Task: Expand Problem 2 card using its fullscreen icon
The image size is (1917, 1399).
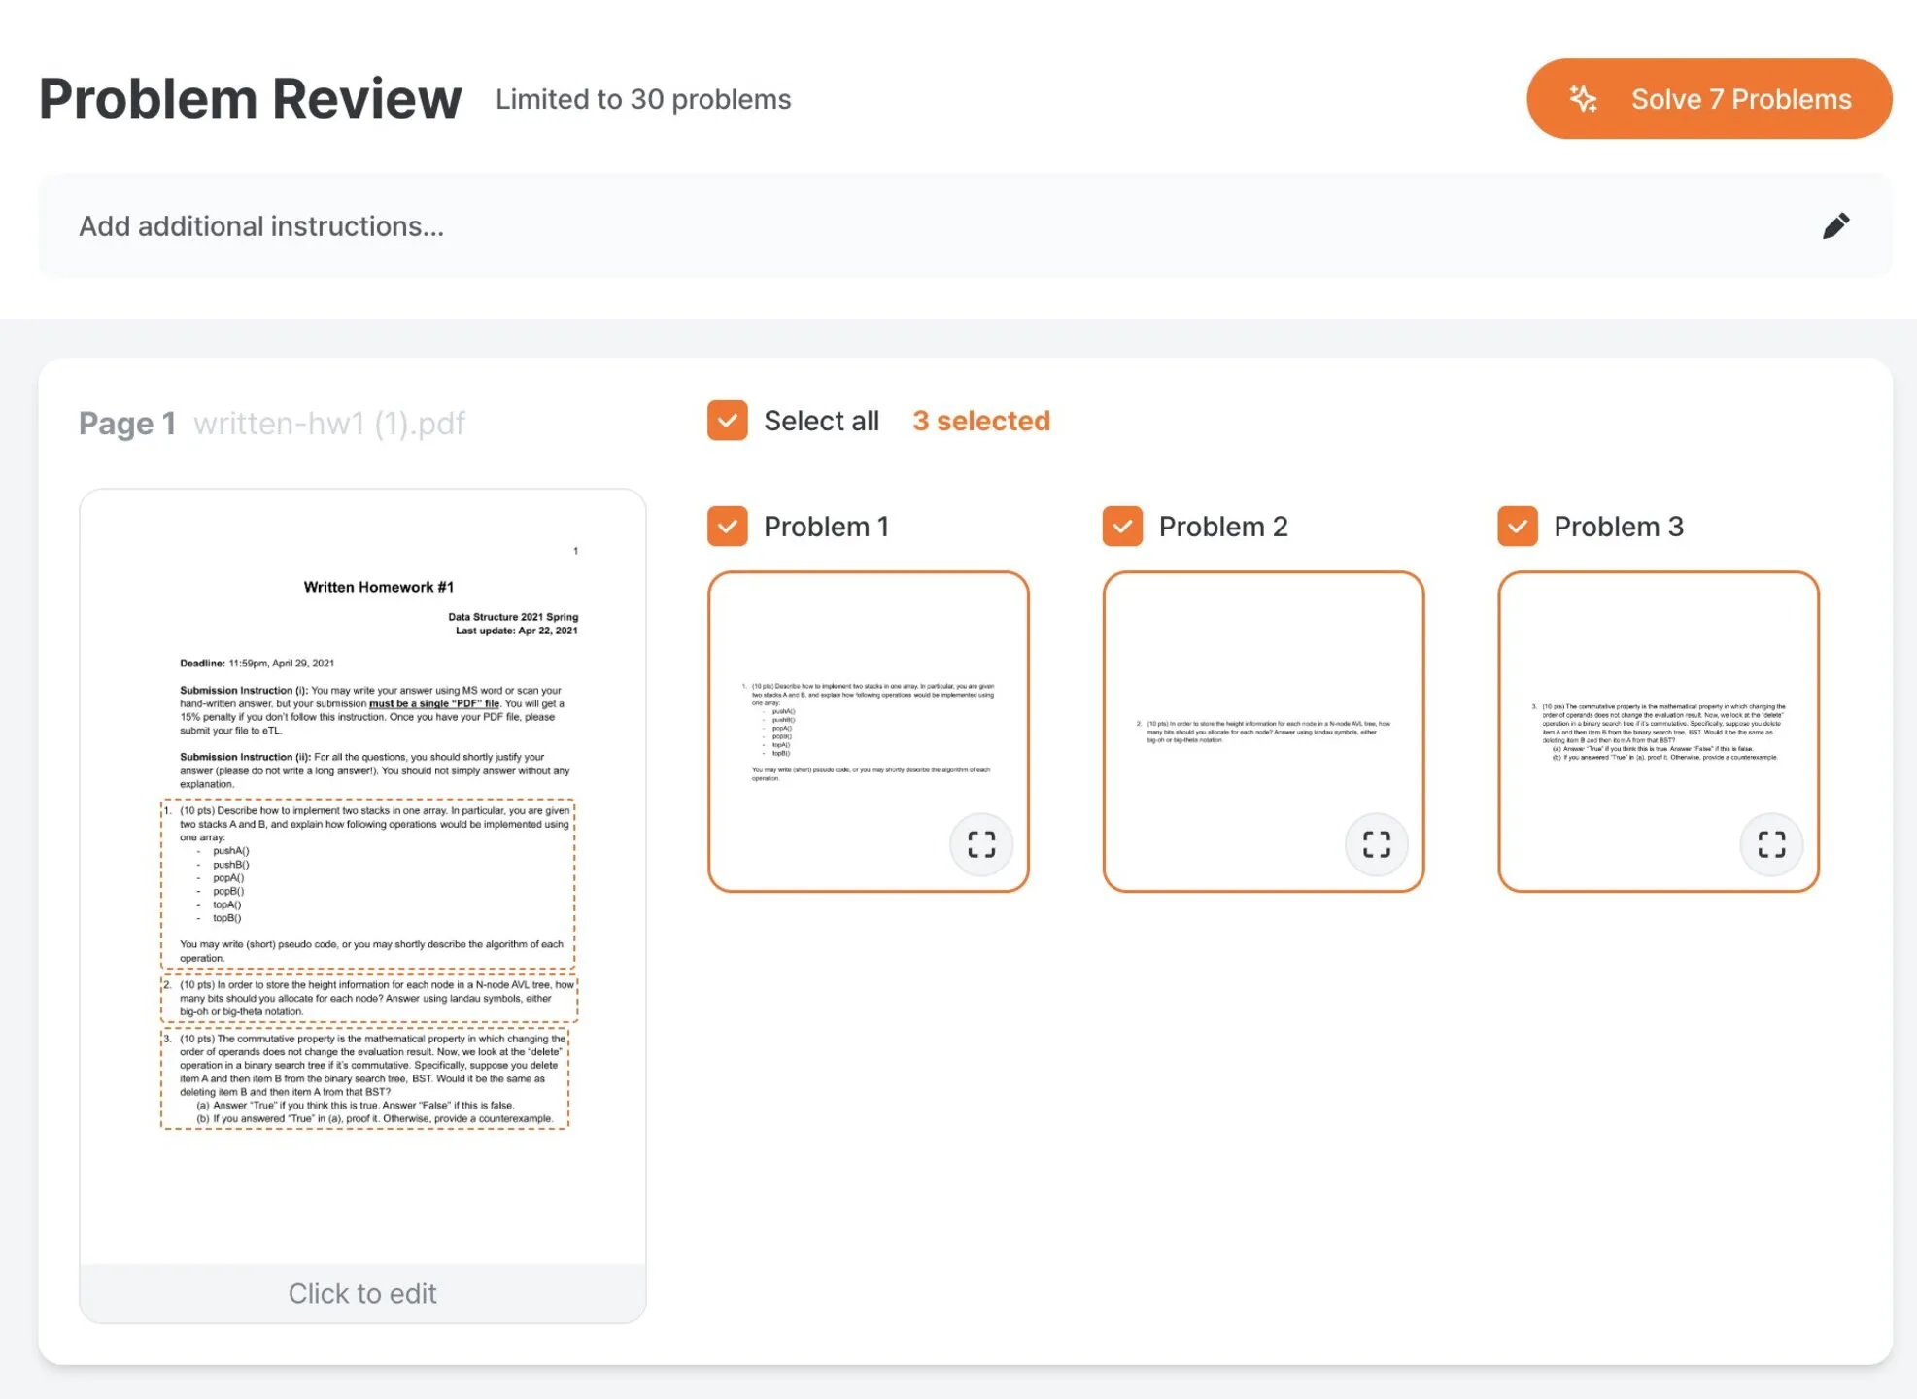Action: pos(1376,844)
